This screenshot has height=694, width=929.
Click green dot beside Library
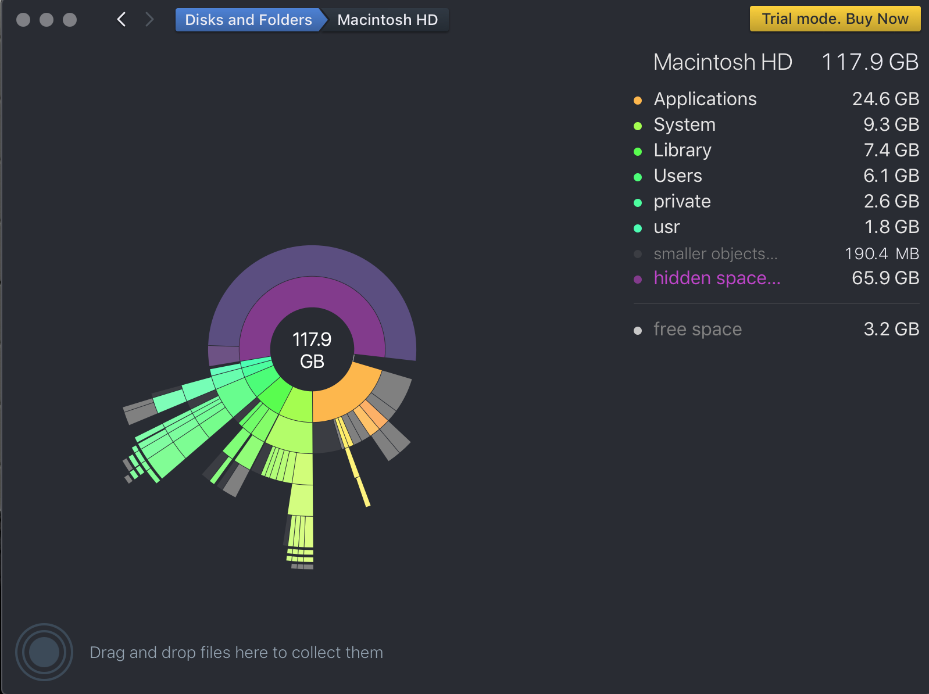[638, 151]
